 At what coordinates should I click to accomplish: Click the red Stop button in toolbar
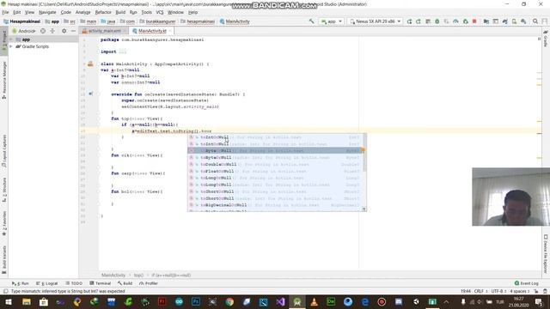point(474,21)
